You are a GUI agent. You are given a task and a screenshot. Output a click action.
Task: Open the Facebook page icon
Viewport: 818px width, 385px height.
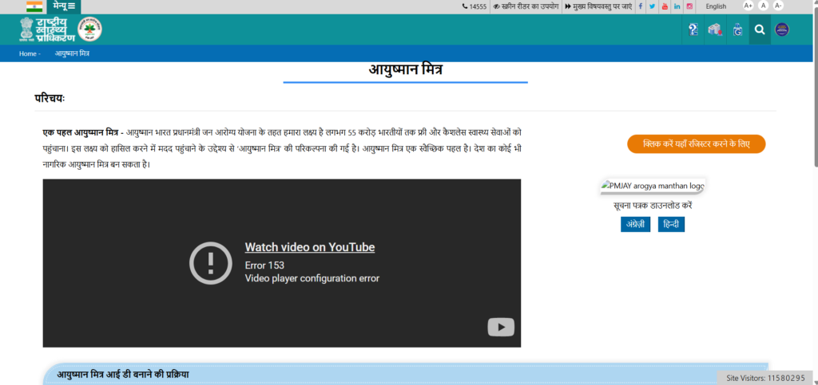pos(640,6)
